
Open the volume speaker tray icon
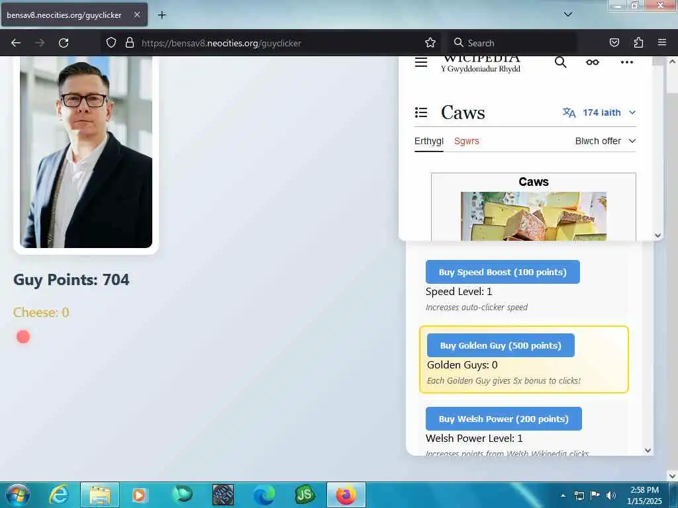(x=610, y=495)
